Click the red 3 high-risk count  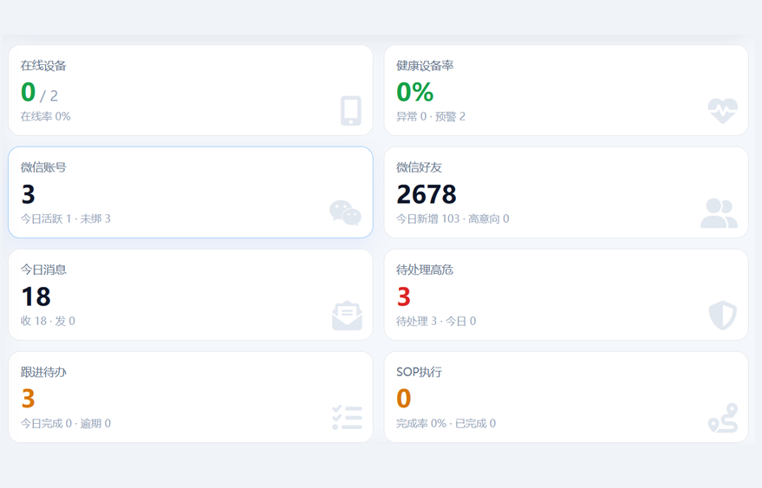point(403,297)
